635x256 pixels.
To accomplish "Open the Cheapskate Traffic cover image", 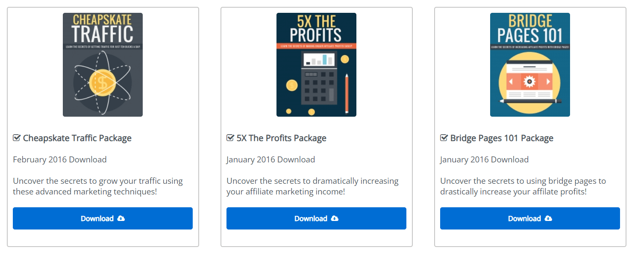I will (103, 65).
